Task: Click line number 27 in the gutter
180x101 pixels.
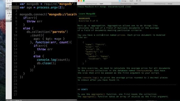Action: 15,95
